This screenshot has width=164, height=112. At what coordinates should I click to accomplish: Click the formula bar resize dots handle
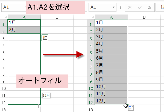click(x=121, y=7)
